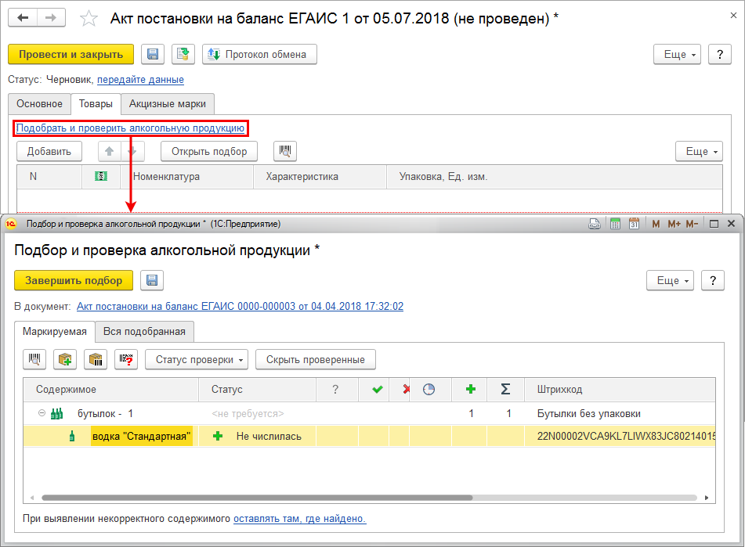Image resolution: width=745 pixels, height=547 pixels.
Task: Switch to the Вся подобранная tab
Action: pos(144,332)
